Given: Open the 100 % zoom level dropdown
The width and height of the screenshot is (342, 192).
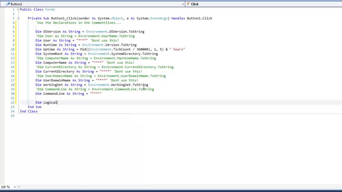Looking at the screenshot, I should (15, 187).
